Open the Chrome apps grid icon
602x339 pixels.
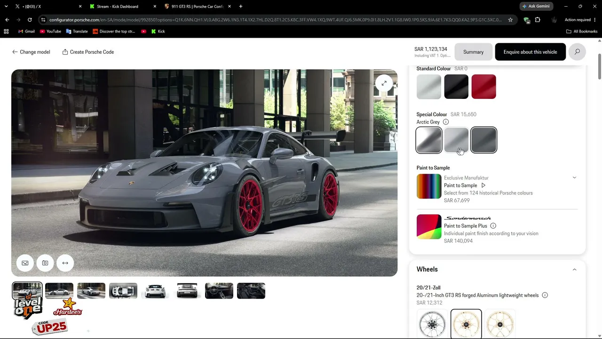coord(6,32)
